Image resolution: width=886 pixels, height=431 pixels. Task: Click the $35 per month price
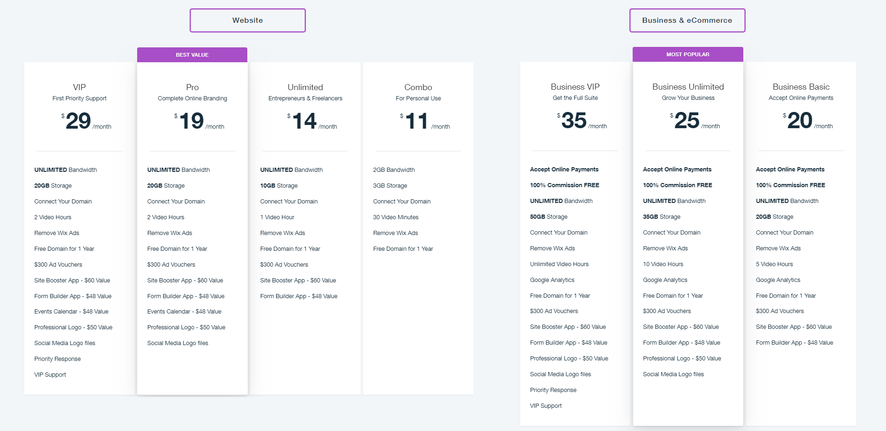(574, 122)
